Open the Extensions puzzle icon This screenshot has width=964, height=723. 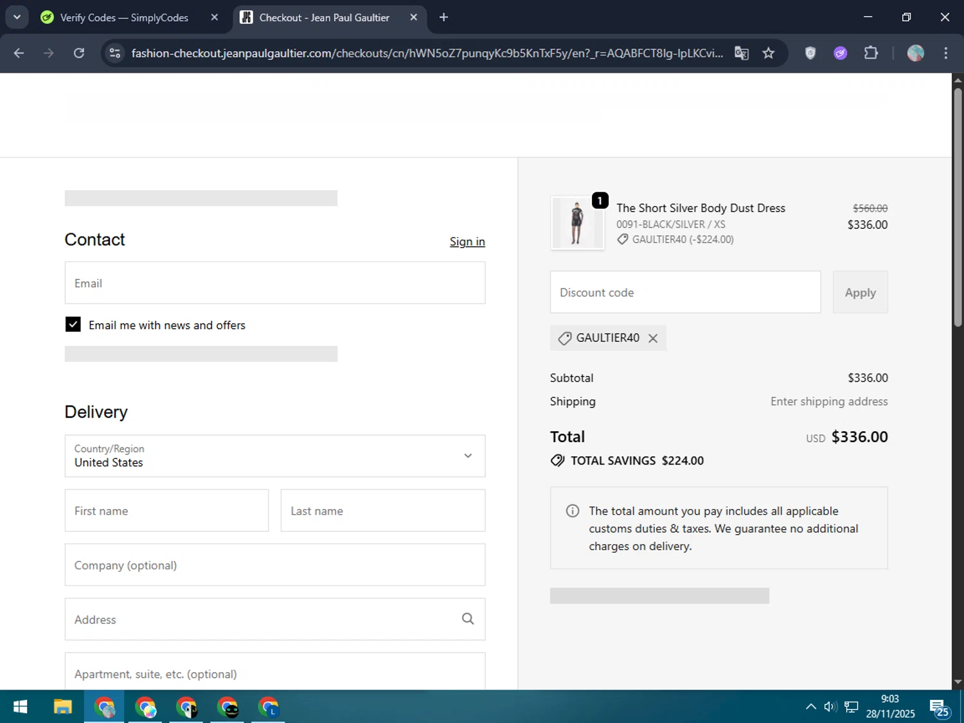tap(871, 53)
